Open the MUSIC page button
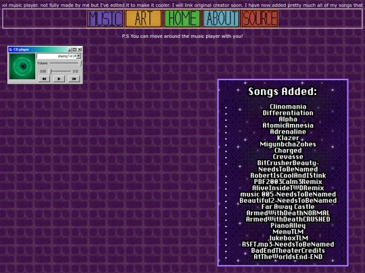Screen dimensions: 365x273 pos(105,19)
